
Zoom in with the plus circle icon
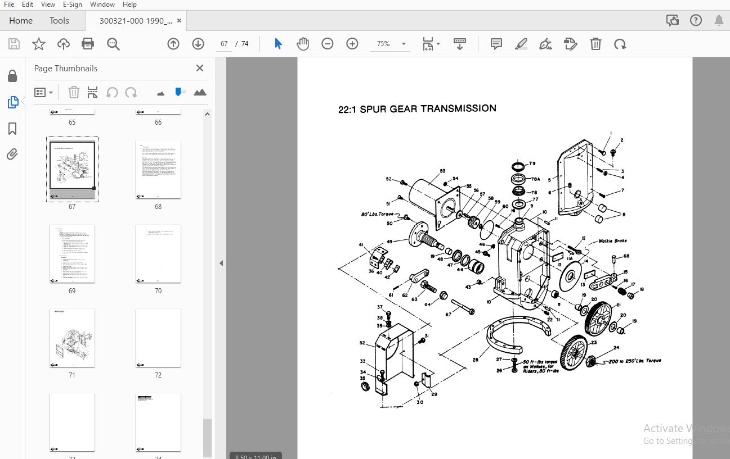[x=352, y=44]
